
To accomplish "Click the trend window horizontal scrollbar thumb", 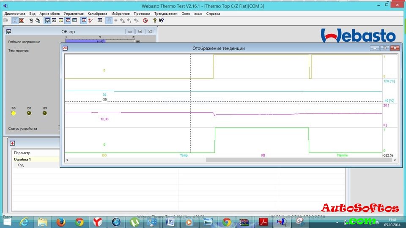I will (299, 160).
